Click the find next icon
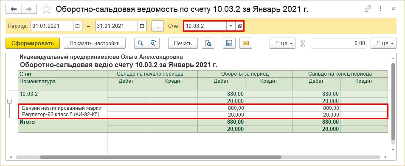The height and width of the screenshot is (166, 405). tap(153, 43)
